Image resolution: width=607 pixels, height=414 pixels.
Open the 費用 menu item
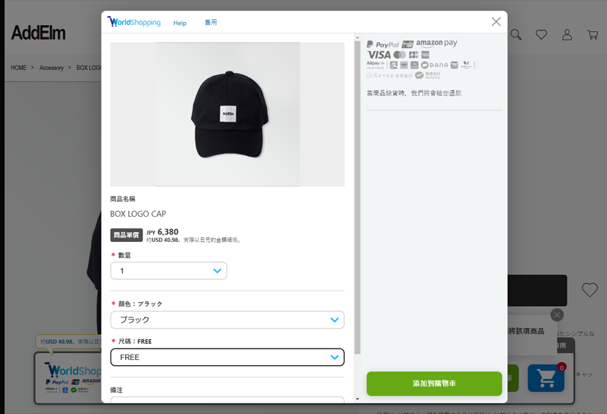tap(210, 22)
